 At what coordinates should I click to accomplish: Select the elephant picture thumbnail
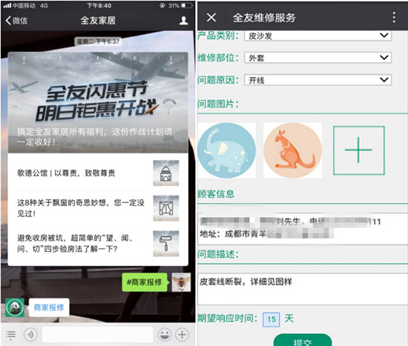click(227, 150)
